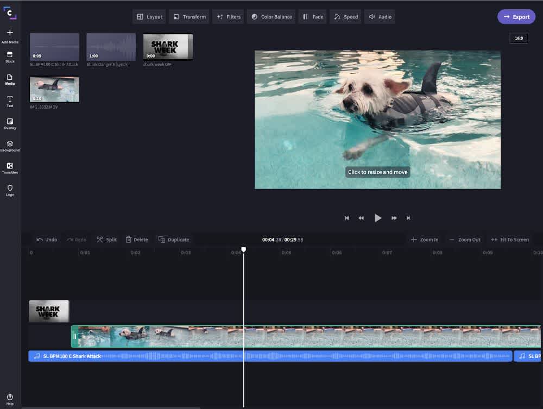543x409 pixels.
Task: Select the Text tool in sidebar
Action: point(10,102)
